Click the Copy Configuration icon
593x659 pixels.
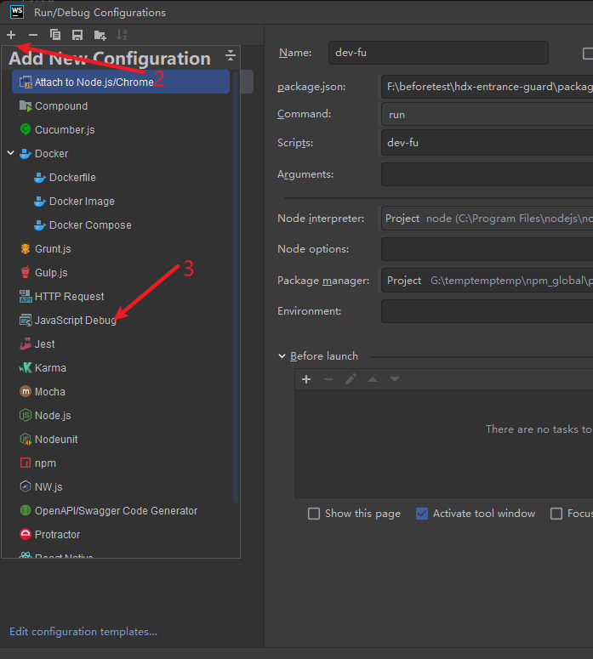click(55, 35)
